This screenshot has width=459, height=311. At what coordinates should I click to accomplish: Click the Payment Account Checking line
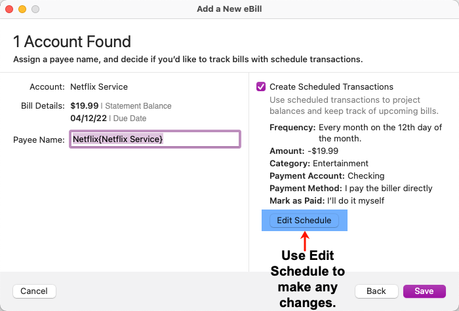coord(327,176)
